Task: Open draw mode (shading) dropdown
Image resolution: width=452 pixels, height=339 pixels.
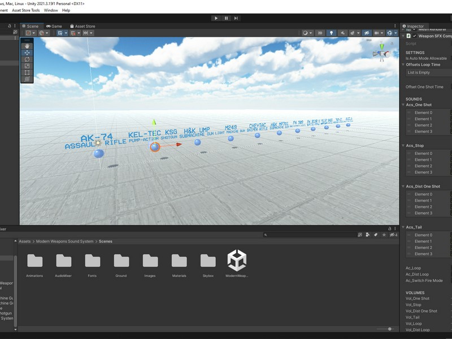Action: tap(307, 33)
